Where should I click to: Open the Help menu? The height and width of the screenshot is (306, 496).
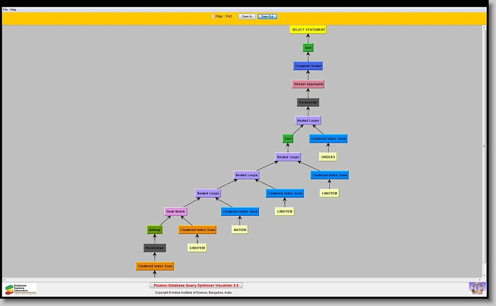(x=13, y=10)
